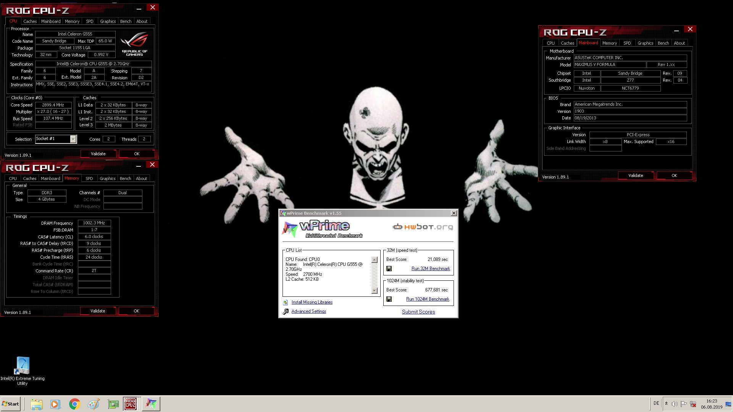Open Action Center flag icon
733x412 pixels.
point(684,404)
